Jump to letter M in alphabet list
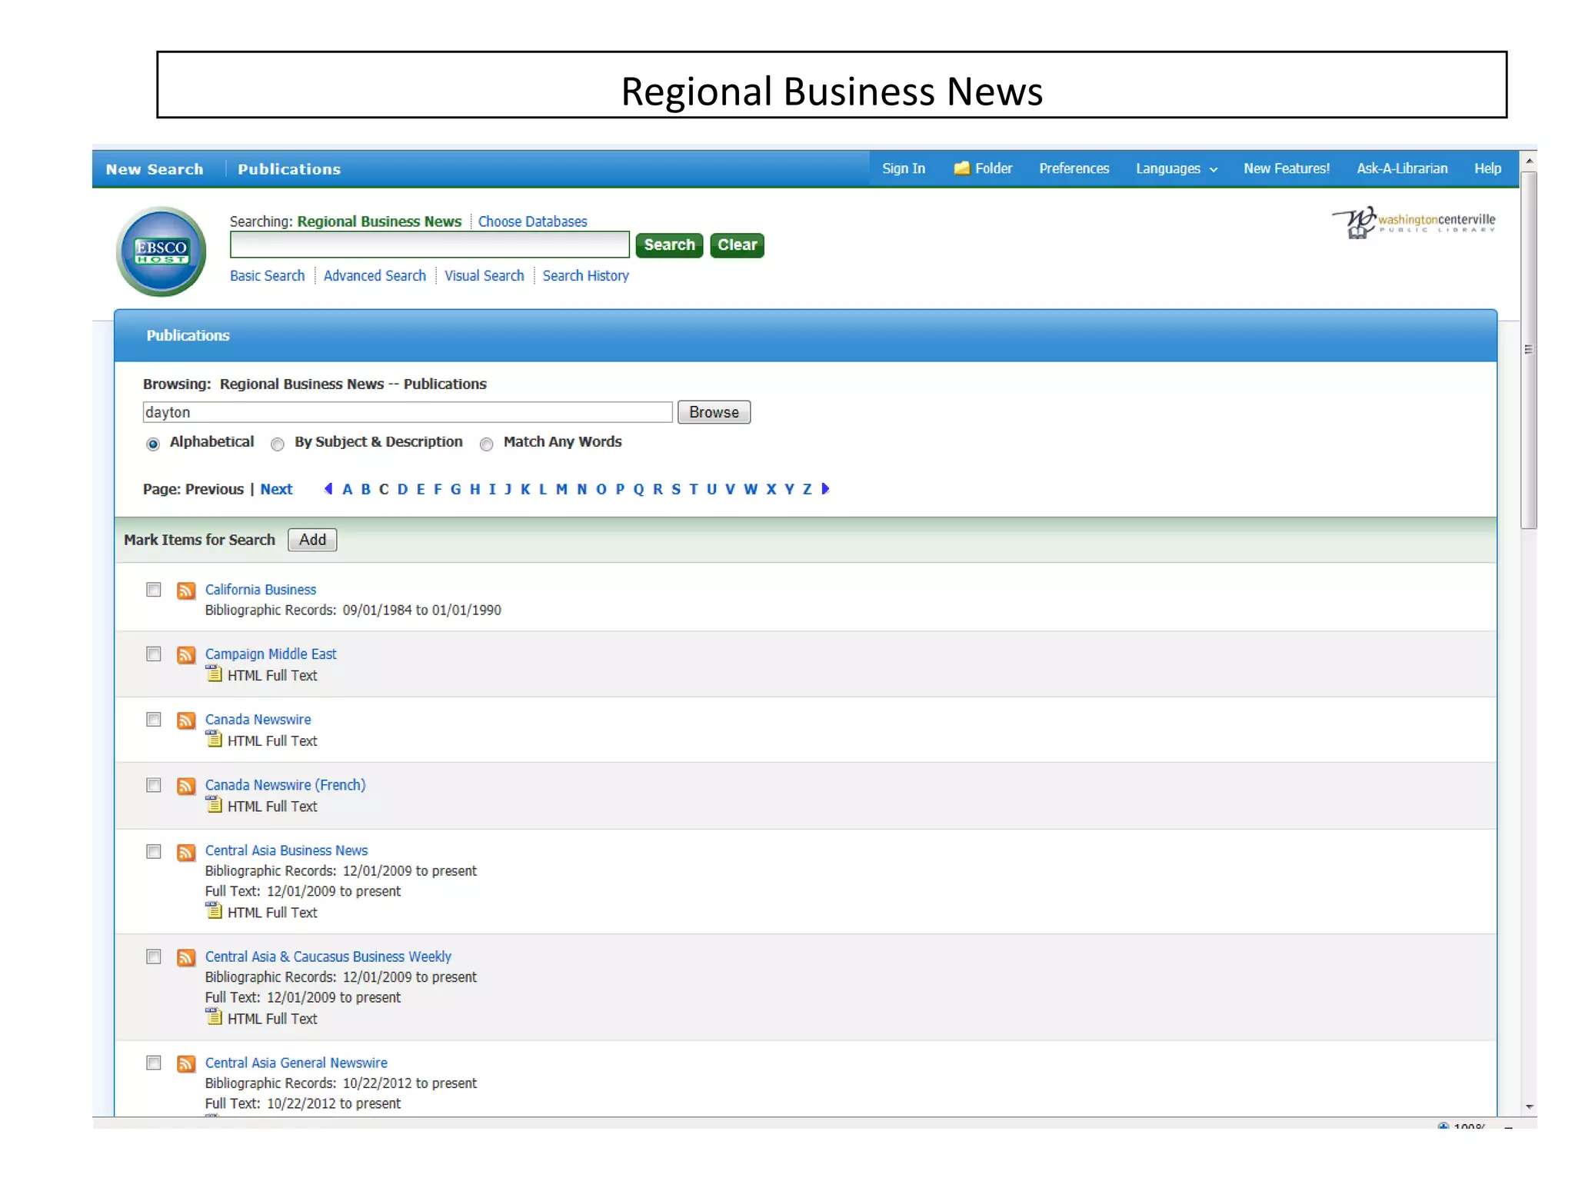The image size is (1575, 1181). [x=561, y=489]
